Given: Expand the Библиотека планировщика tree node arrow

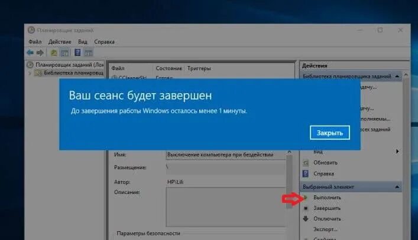Looking at the screenshot, I should tap(30, 73).
